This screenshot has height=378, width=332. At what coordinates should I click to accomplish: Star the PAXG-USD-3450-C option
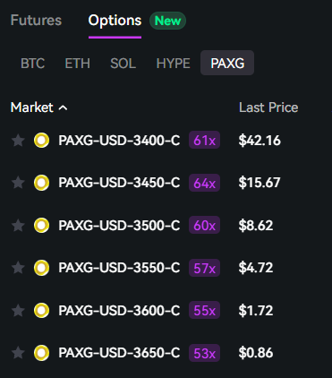coord(18,183)
